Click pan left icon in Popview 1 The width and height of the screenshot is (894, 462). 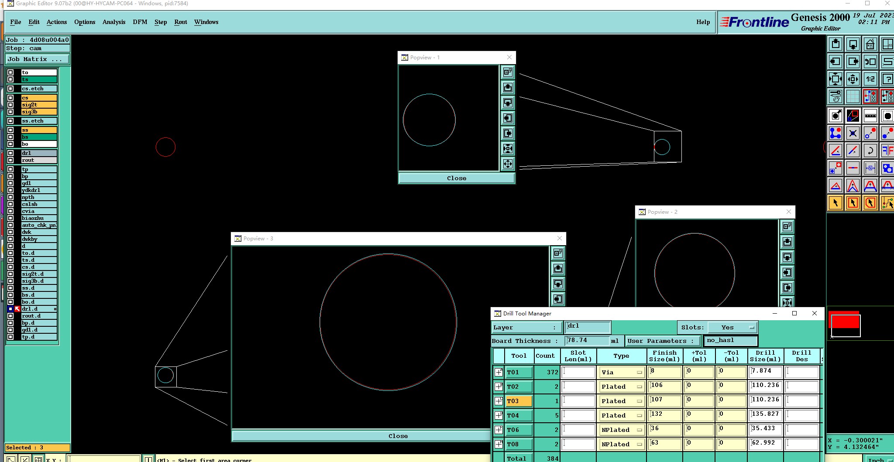[508, 118]
